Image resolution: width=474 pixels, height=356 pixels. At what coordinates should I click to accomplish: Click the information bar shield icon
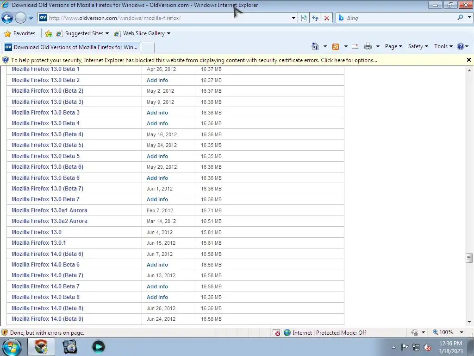click(x=5, y=60)
